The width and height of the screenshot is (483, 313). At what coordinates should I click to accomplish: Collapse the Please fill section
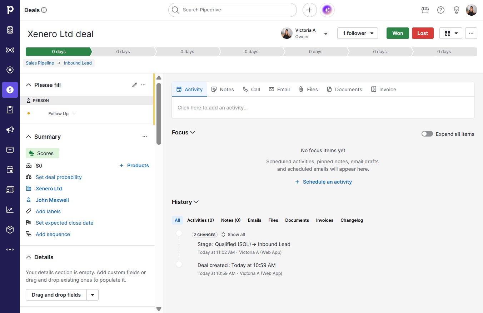pyautogui.click(x=29, y=85)
